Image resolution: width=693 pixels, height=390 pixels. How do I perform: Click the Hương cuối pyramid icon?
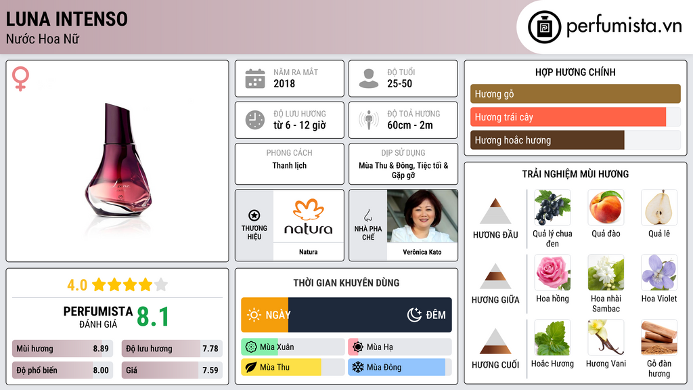(x=495, y=341)
